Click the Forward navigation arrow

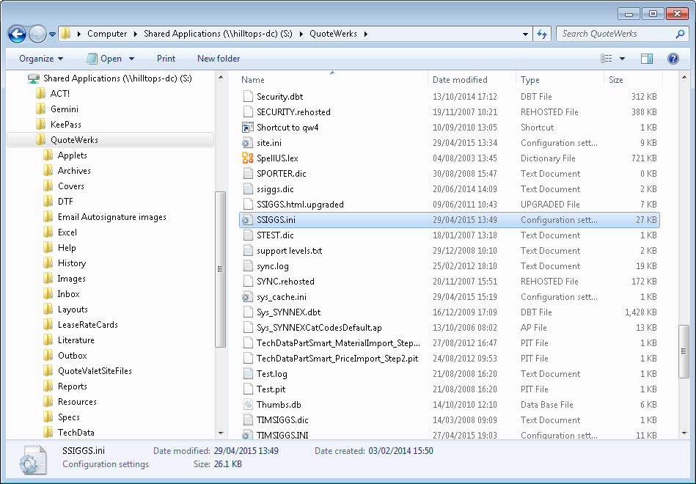37,34
